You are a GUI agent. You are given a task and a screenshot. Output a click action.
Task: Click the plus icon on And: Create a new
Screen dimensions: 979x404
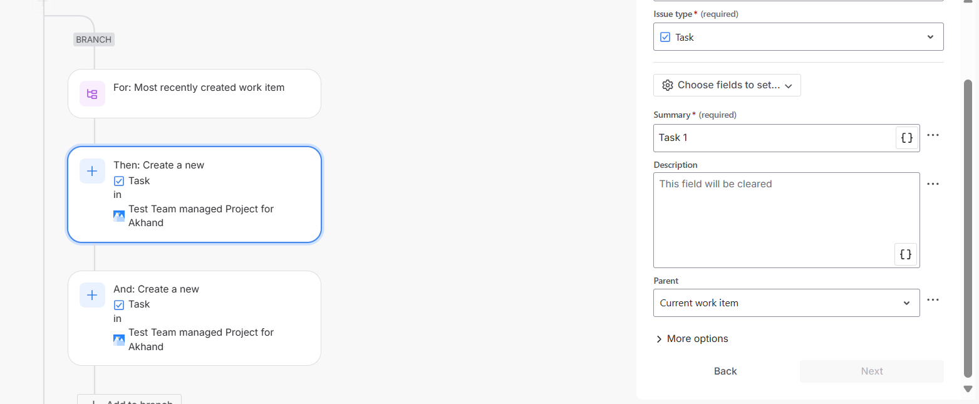coord(91,294)
